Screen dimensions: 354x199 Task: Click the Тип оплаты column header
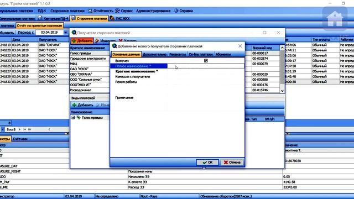[x=326, y=39]
